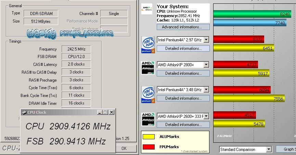296x155 pixels.
Task: Click the CPU 2909.4126 MHz reading
Action: pyautogui.click(x=68, y=126)
